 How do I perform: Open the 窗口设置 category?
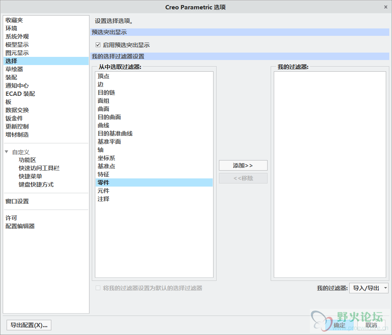tap(46, 201)
